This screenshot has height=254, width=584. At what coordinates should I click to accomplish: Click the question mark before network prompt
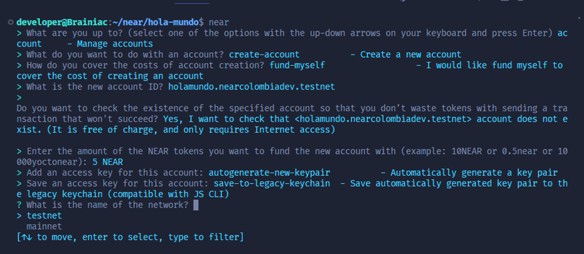[x=19, y=205]
